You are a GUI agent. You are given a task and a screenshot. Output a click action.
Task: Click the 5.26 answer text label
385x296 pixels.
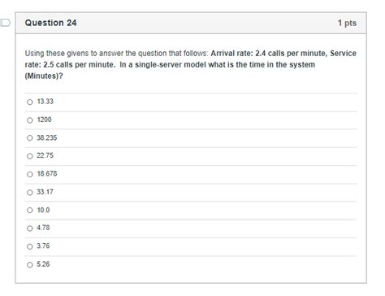coord(43,264)
